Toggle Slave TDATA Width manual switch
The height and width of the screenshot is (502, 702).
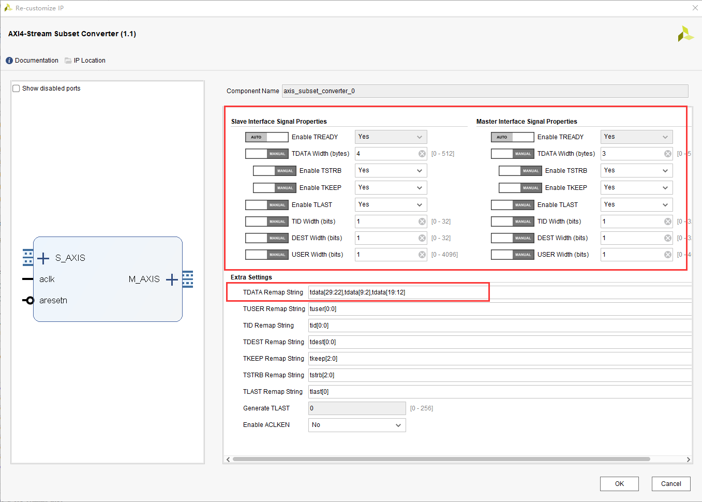[267, 154]
